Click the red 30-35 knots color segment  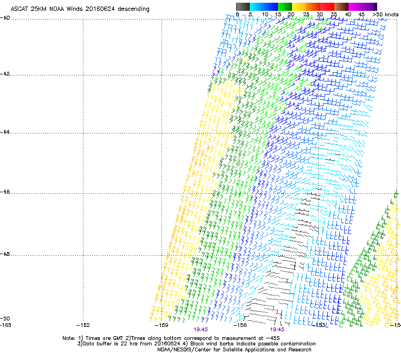click(x=327, y=7)
